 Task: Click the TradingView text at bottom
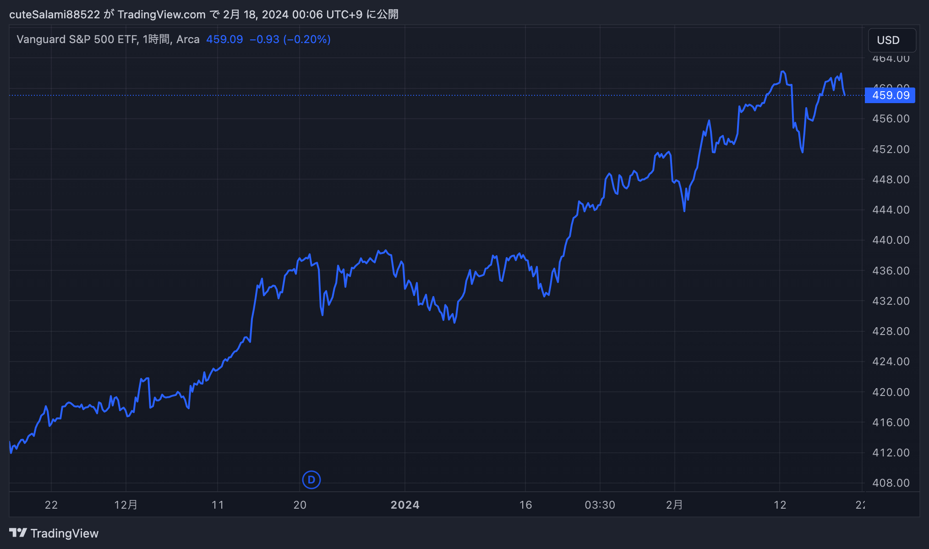click(65, 533)
